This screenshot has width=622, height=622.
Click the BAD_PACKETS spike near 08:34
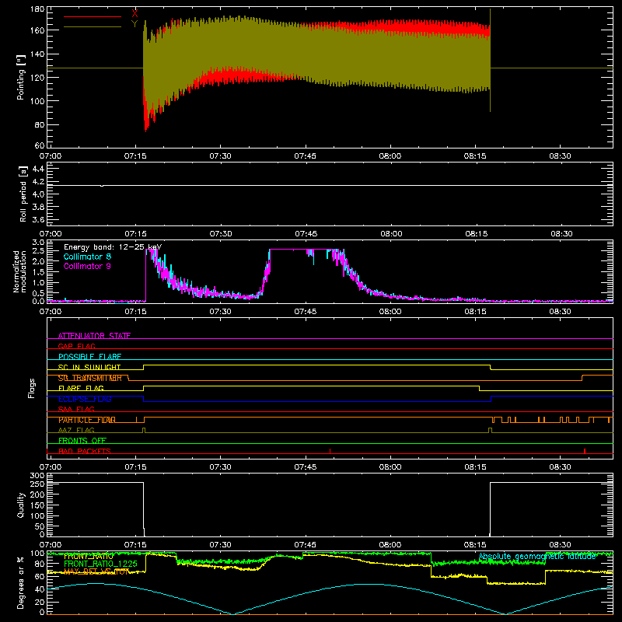(x=585, y=451)
